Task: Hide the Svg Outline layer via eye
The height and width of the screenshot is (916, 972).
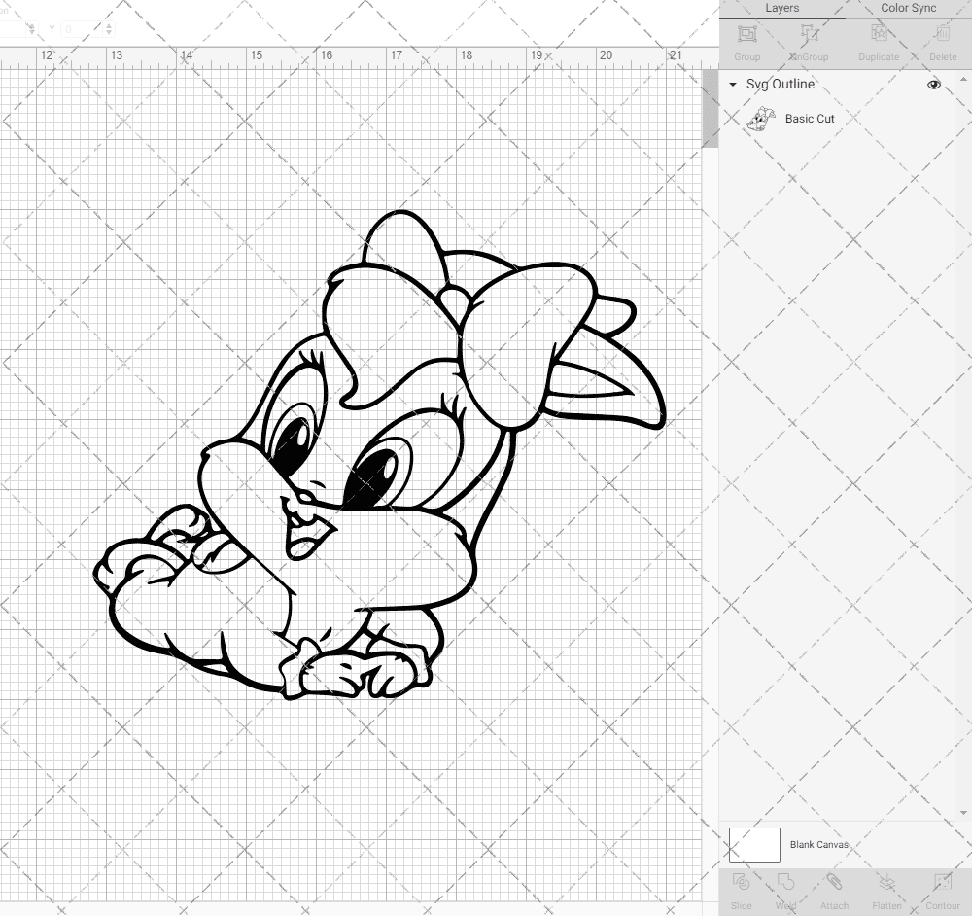Action: coord(933,85)
